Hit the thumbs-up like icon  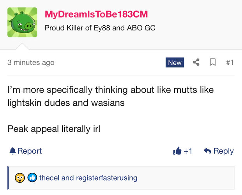tap(177, 151)
